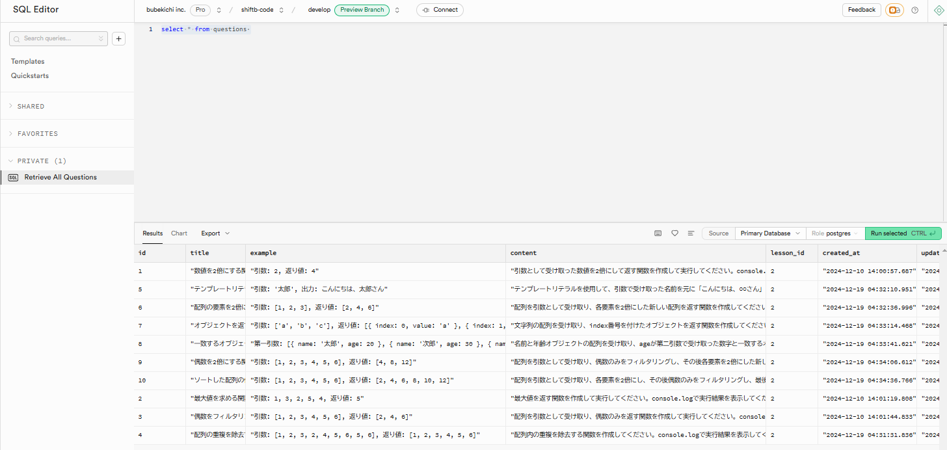Click the sort chevrons in search box
The width and height of the screenshot is (947, 450).
pos(101,39)
